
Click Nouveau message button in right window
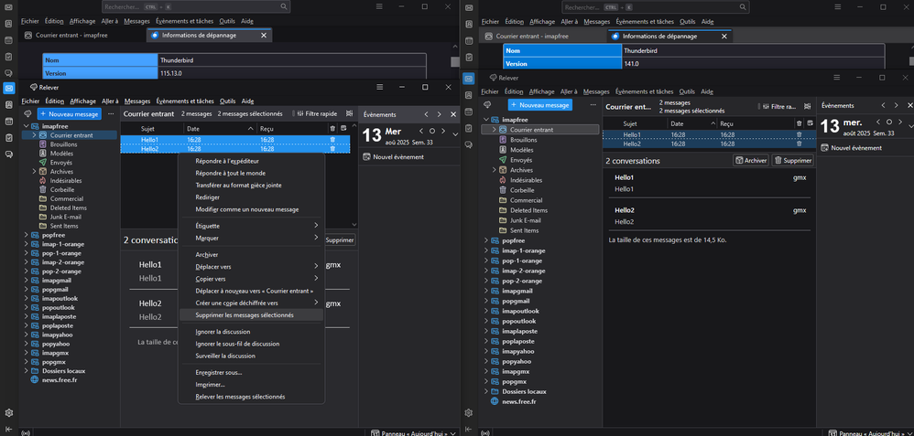539,105
